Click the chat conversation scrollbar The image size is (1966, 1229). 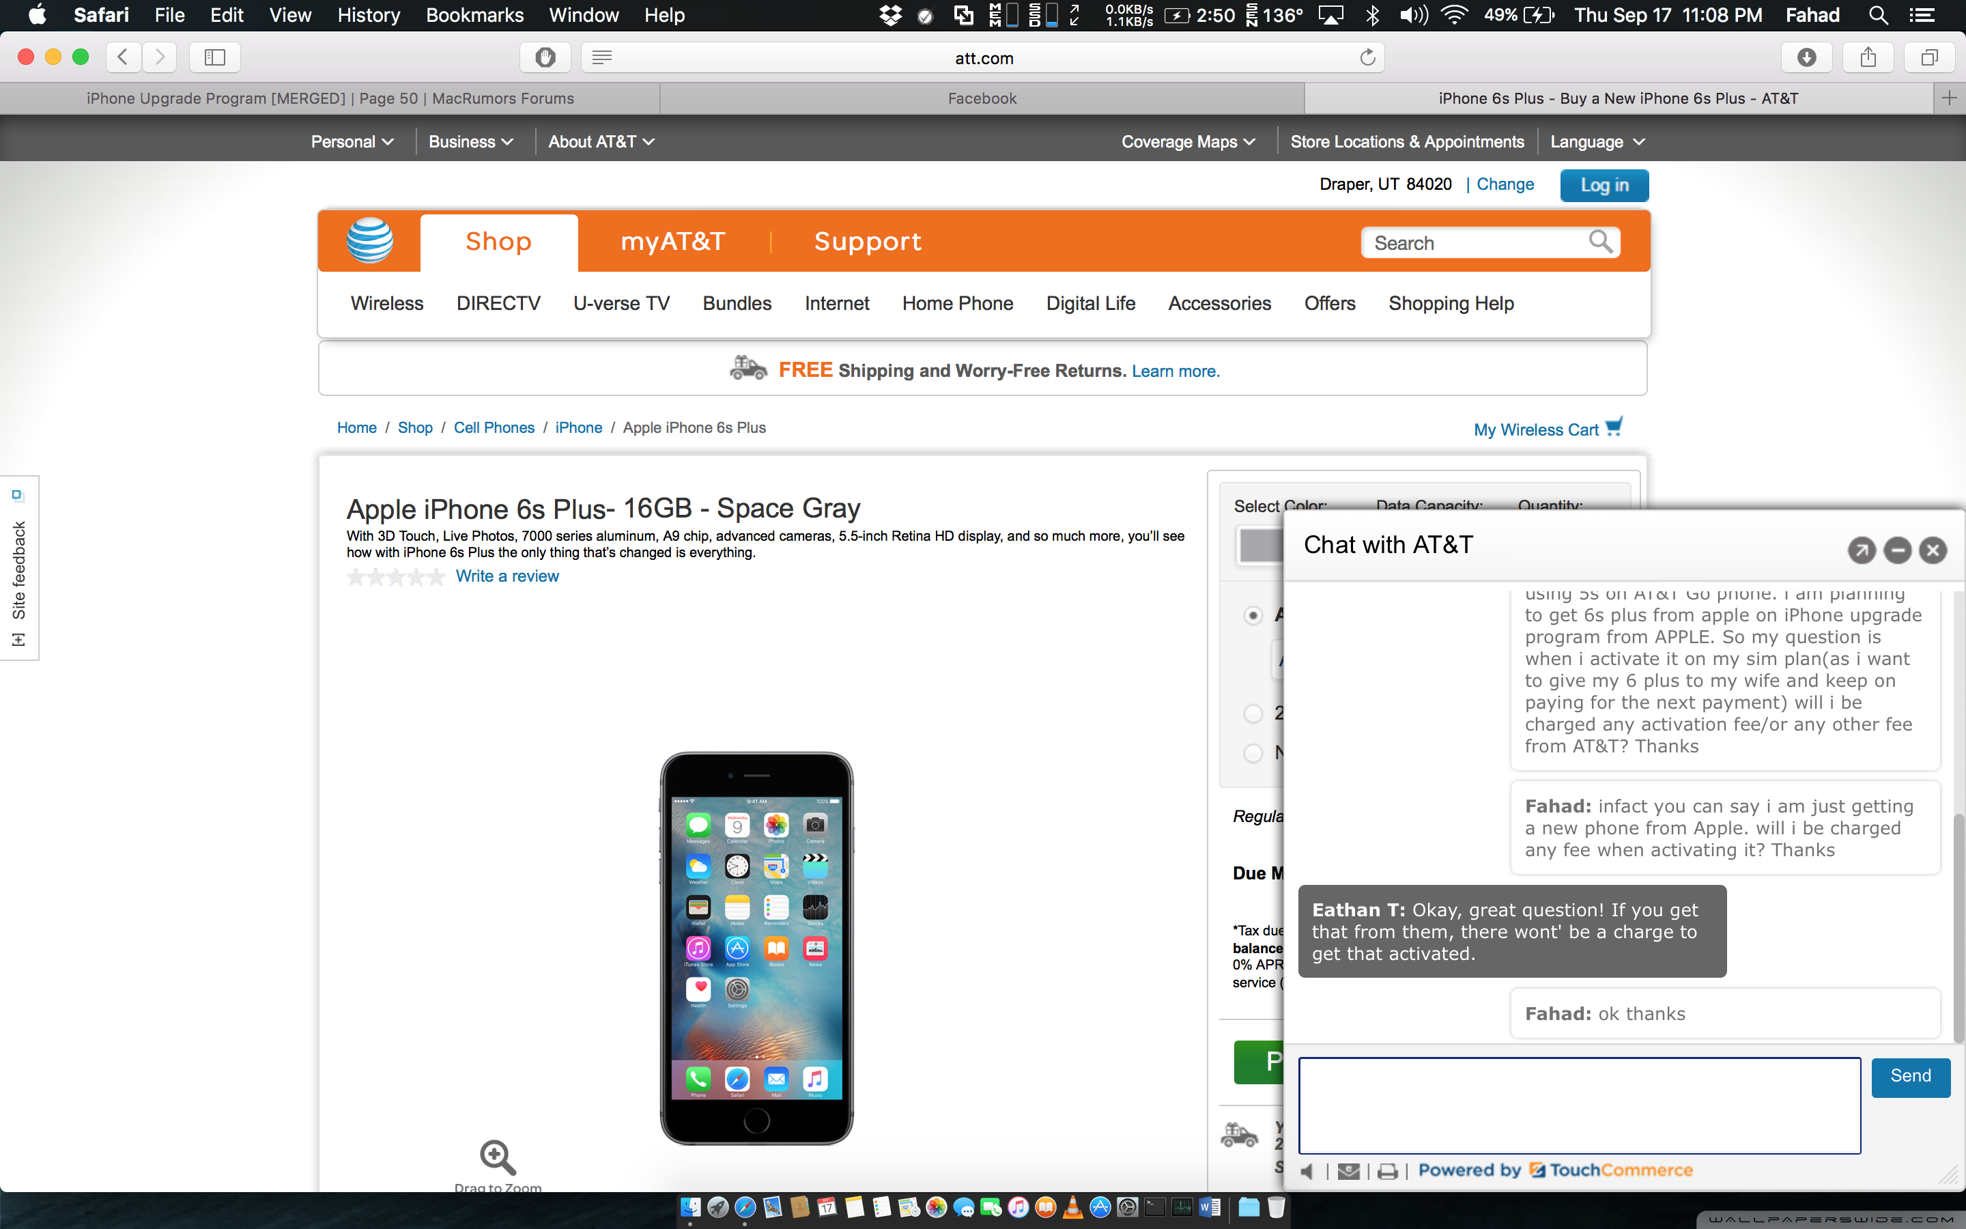(x=1958, y=927)
